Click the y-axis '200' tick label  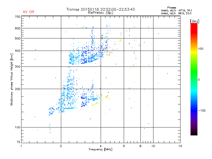coord(17,89)
